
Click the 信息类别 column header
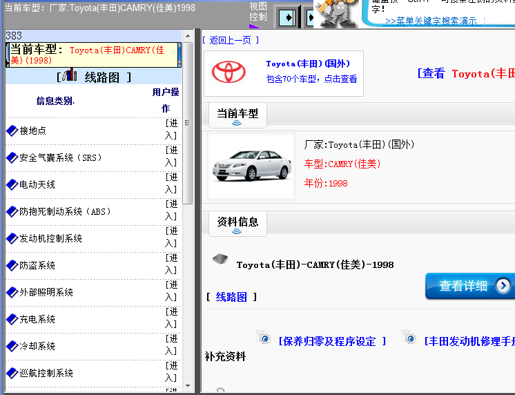pos(55,101)
